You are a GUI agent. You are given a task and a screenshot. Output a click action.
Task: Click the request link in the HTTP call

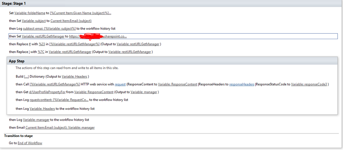coord(120,84)
